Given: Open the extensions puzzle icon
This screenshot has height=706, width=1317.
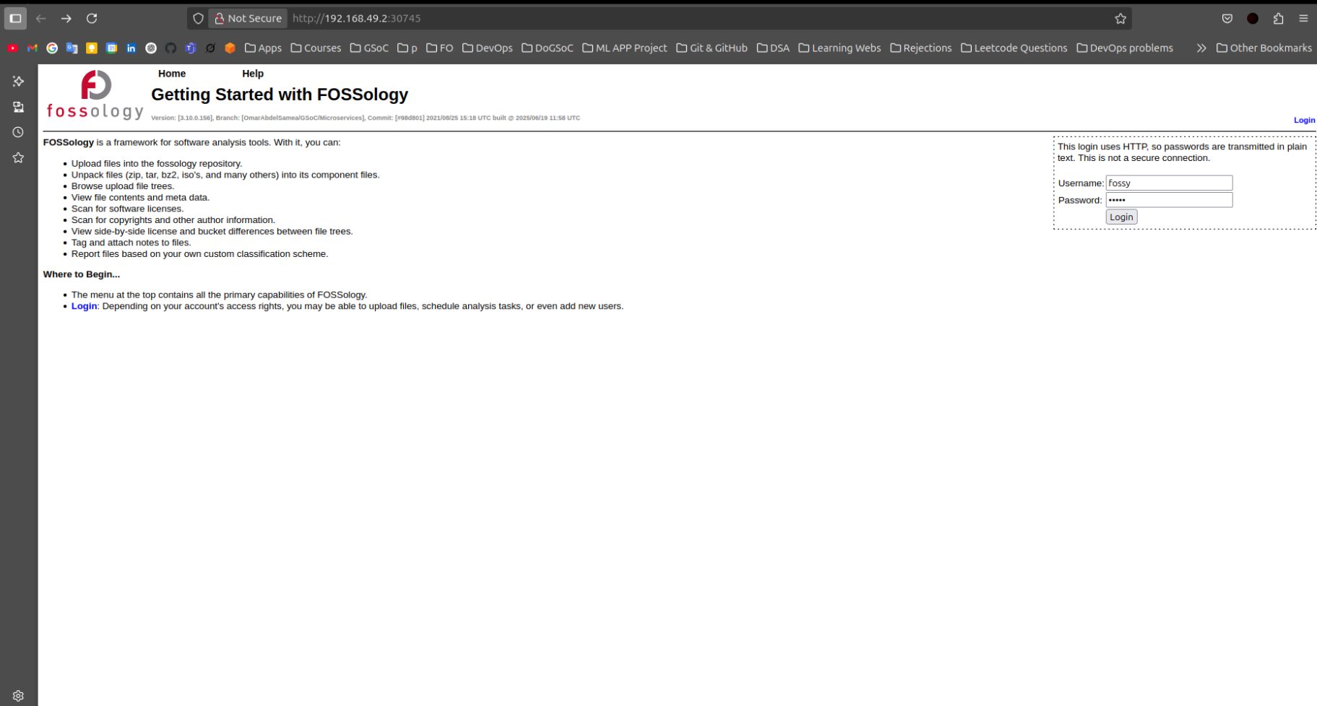Looking at the screenshot, I should (x=1278, y=18).
